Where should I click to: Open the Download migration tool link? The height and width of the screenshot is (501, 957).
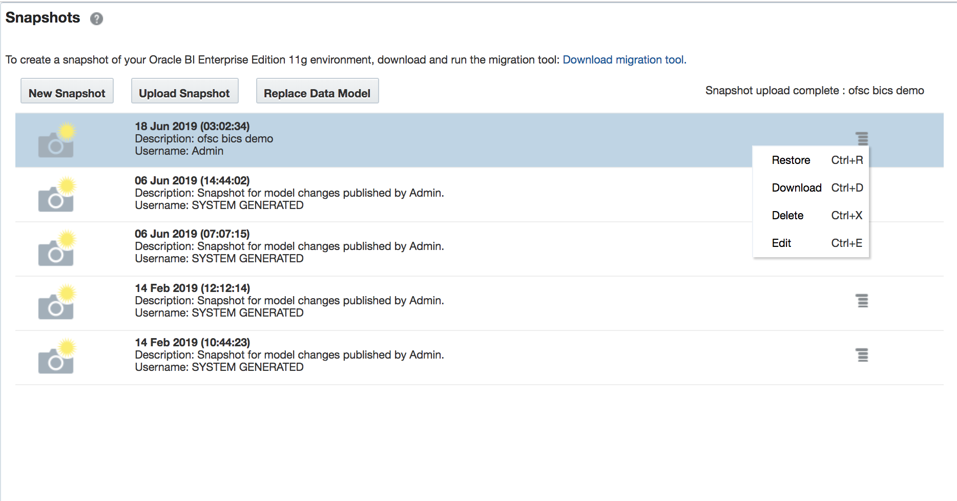[623, 60]
